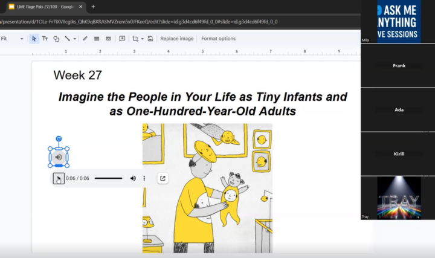Click the 0:06 / 0:06 audio time display
Viewport: 435px width, 258px height.
[77, 178]
